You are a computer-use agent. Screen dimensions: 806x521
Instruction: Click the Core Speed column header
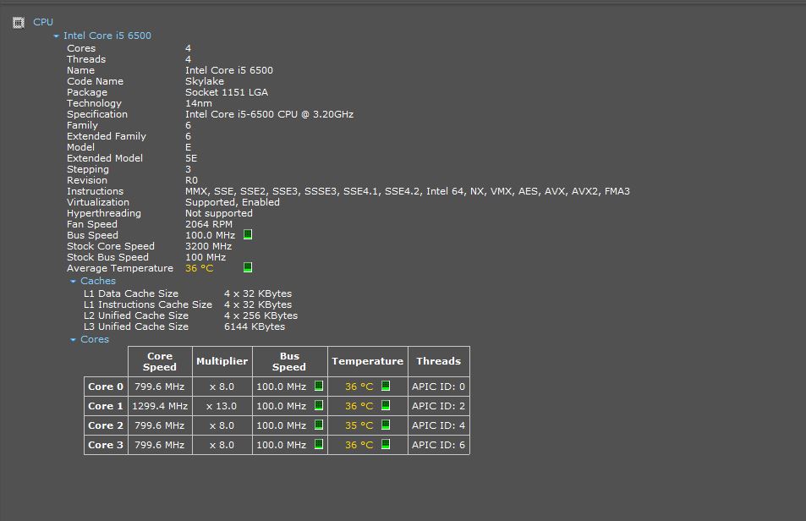(x=160, y=361)
